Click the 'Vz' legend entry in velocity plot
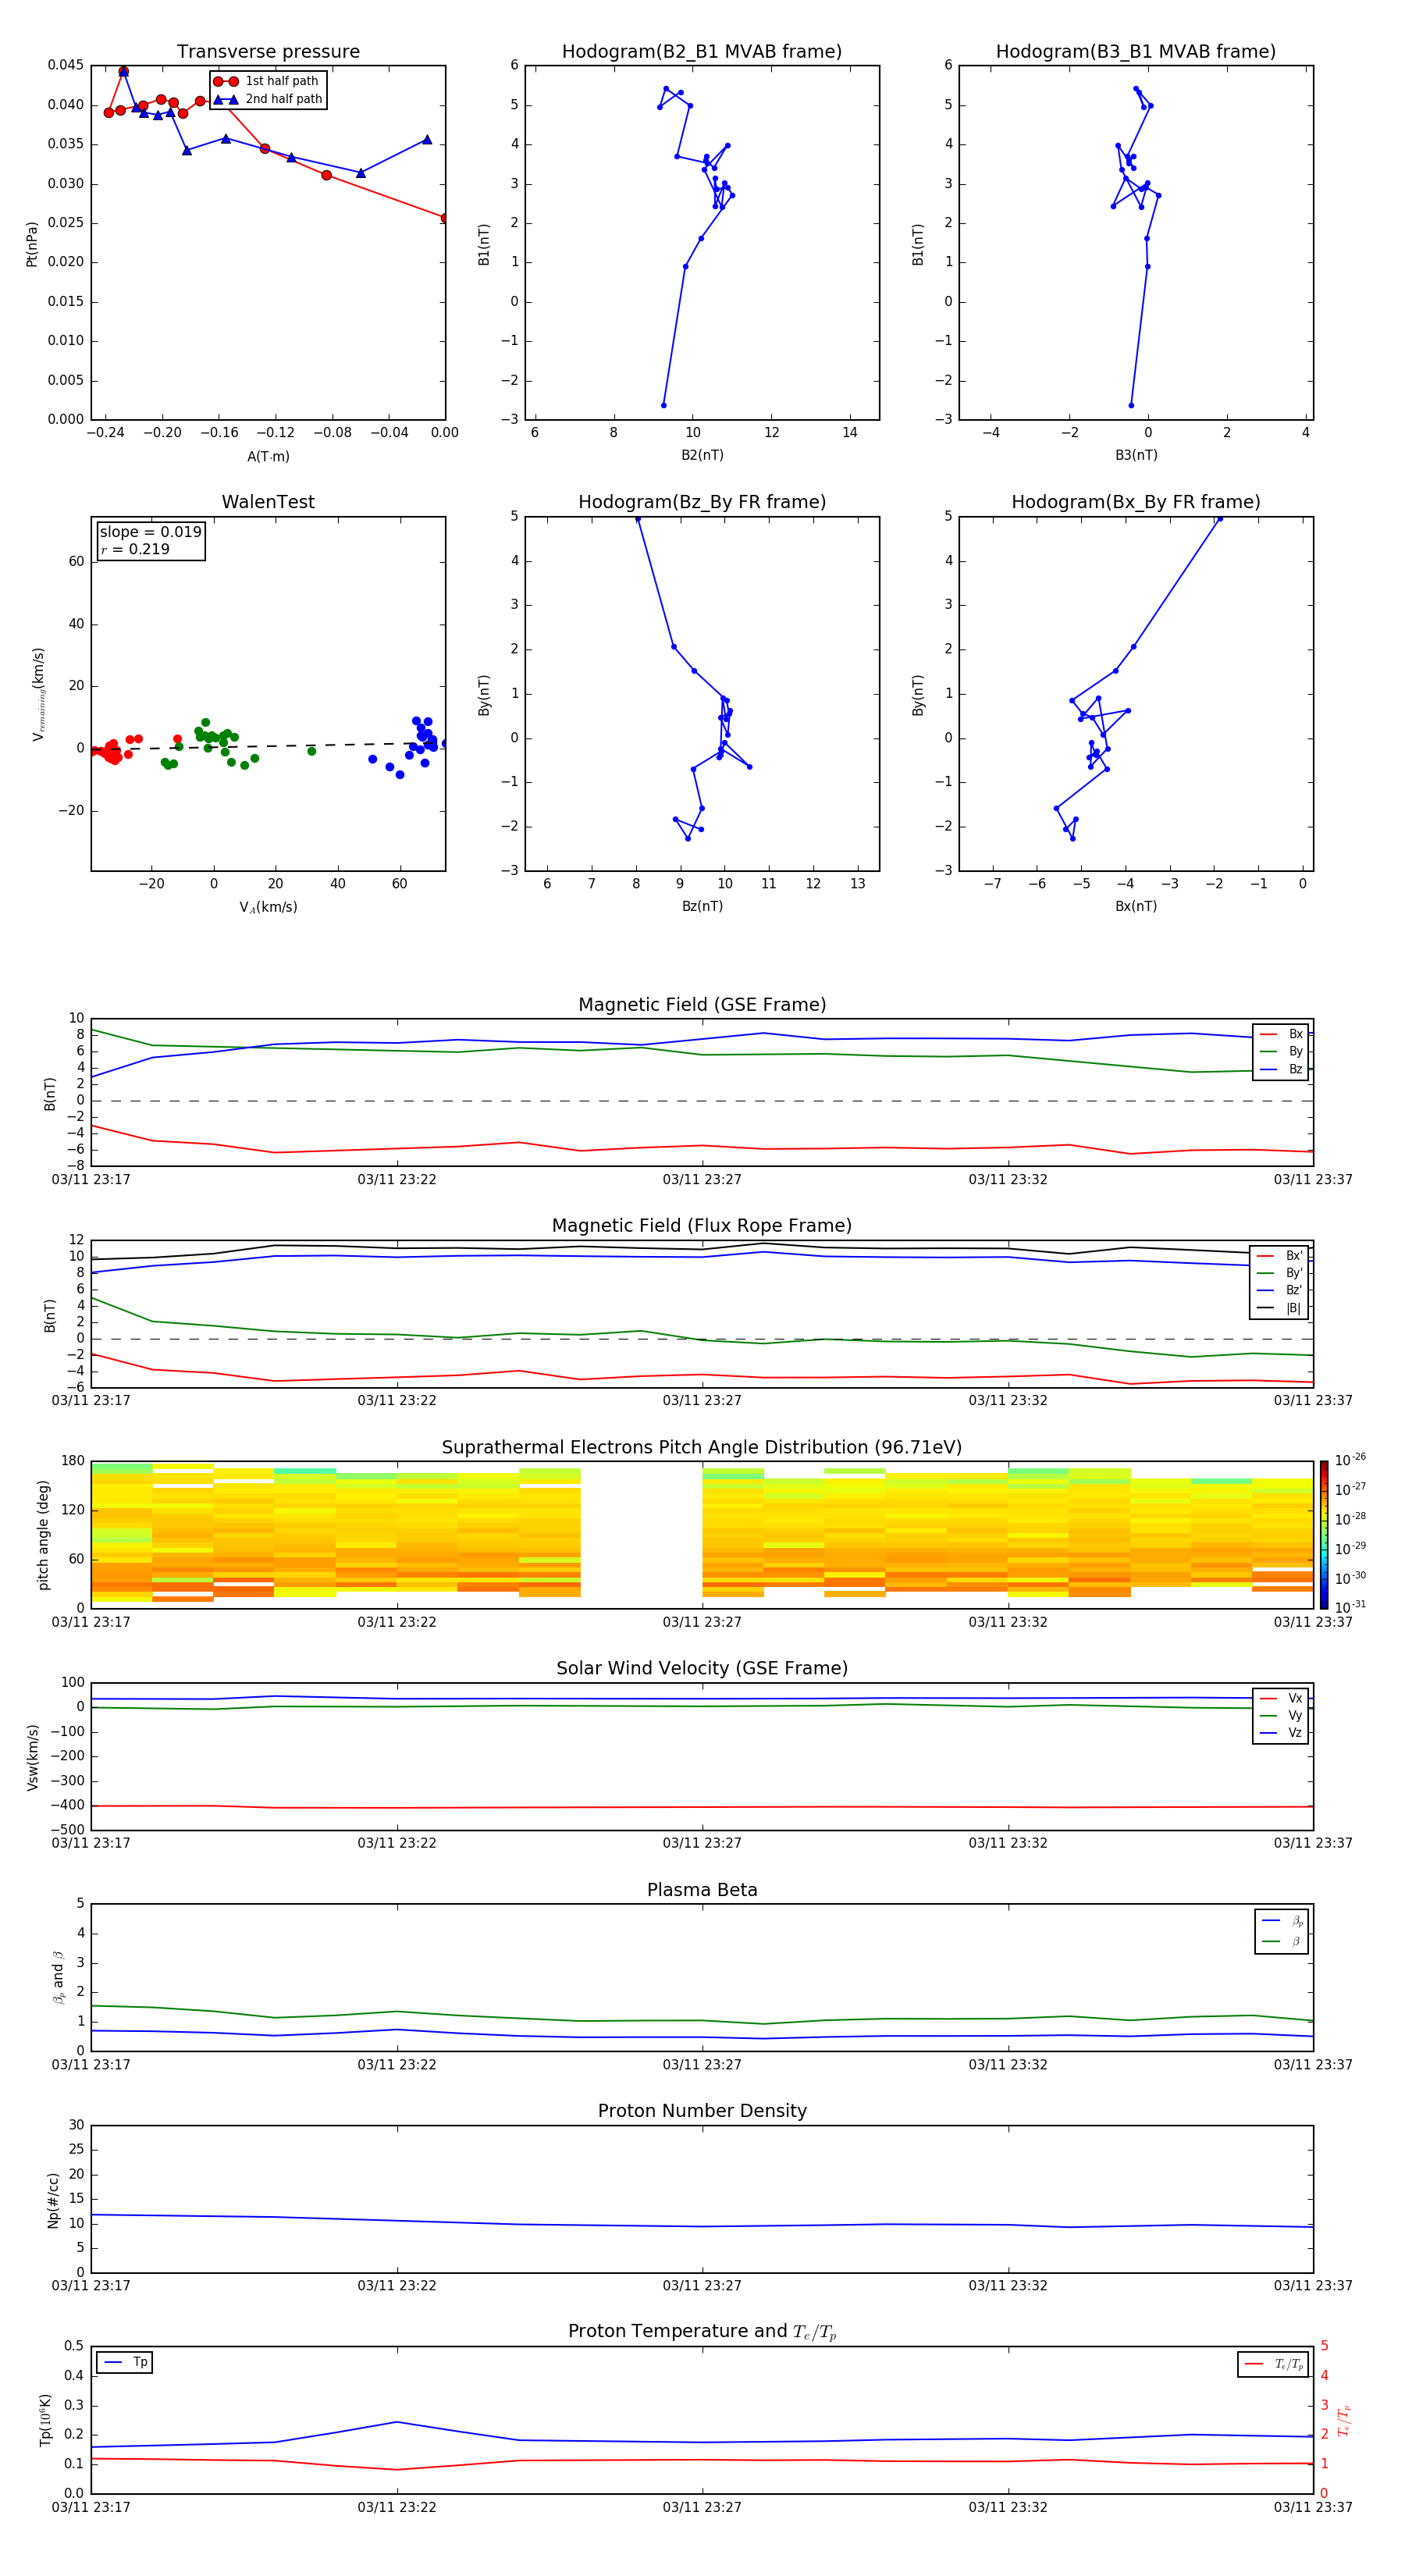This screenshot has width=1405, height=2576. point(1281,1733)
